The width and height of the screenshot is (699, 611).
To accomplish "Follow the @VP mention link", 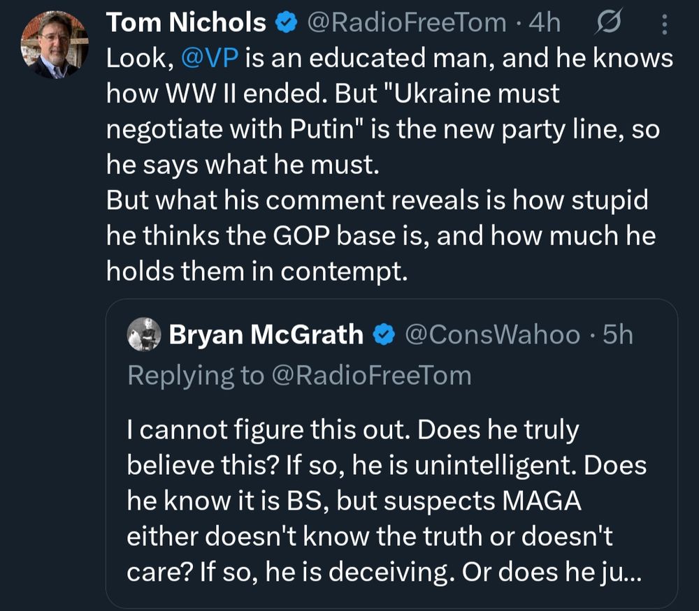I will [x=210, y=59].
